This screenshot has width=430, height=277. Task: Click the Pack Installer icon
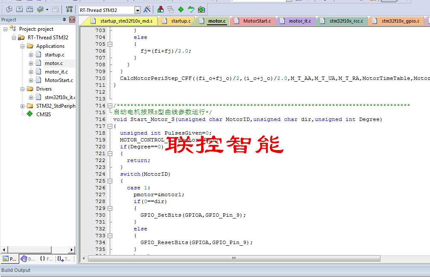202,9
